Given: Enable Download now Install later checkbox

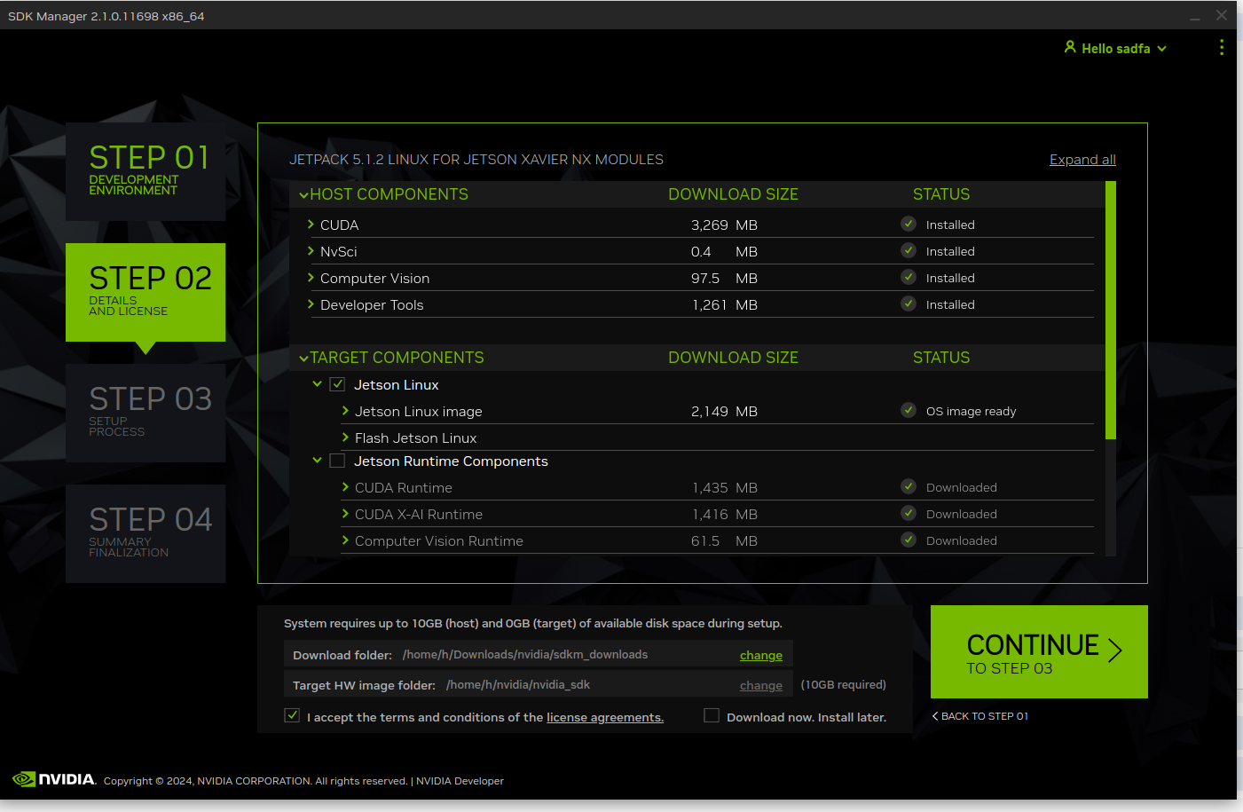Looking at the screenshot, I should (712, 715).
